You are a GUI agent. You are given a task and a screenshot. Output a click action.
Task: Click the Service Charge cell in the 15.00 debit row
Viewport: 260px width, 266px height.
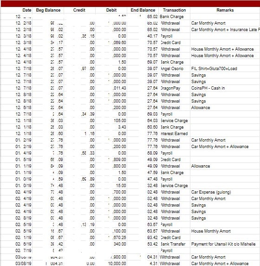pos(174,186)
